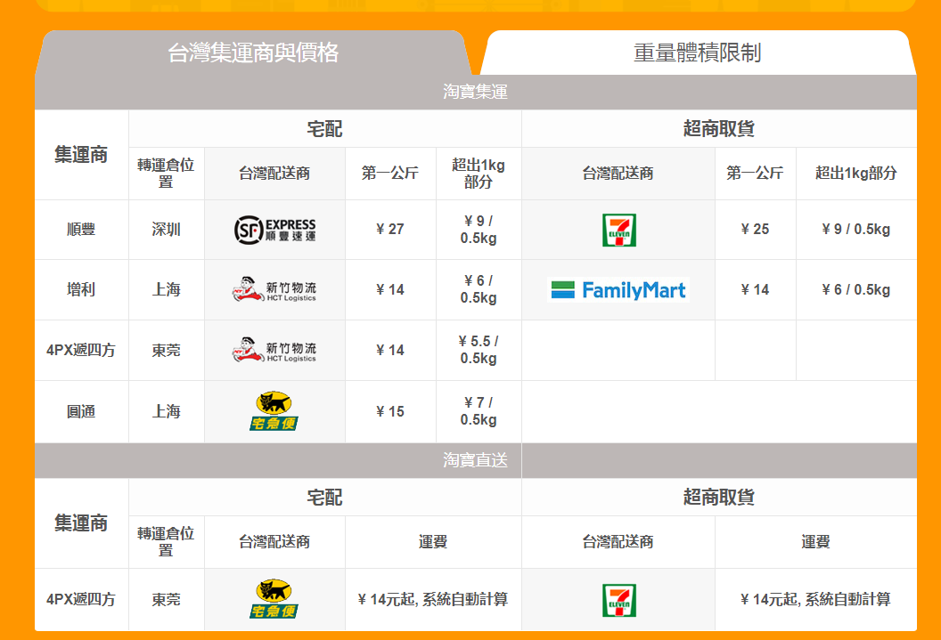This screenshot has height=640, width=941.
Task: Click the 運費 header under 淘寶直送 宅配
Action: click(433, 542)
